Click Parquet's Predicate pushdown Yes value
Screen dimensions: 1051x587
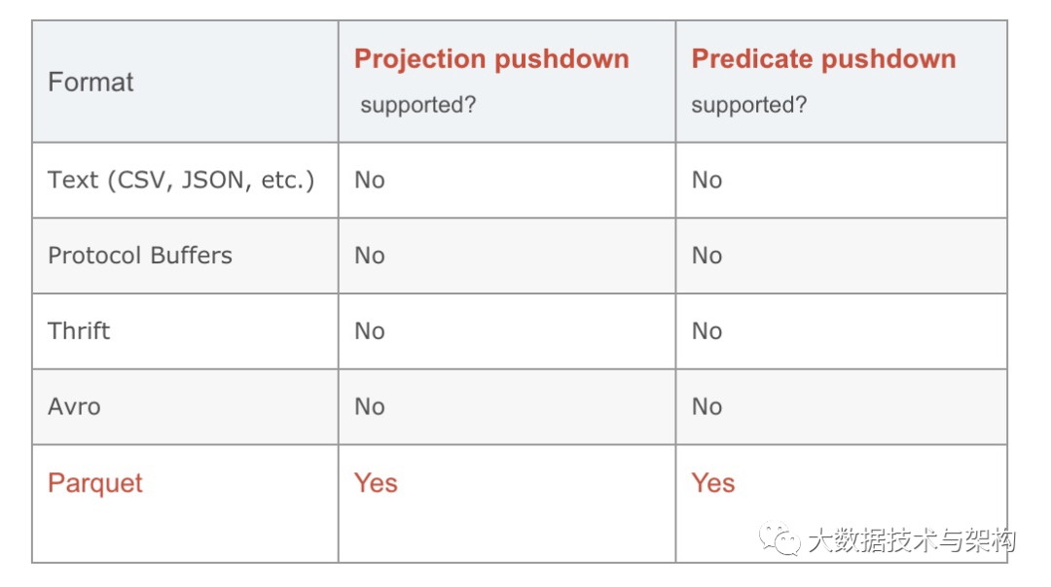(x=712, y=483)
